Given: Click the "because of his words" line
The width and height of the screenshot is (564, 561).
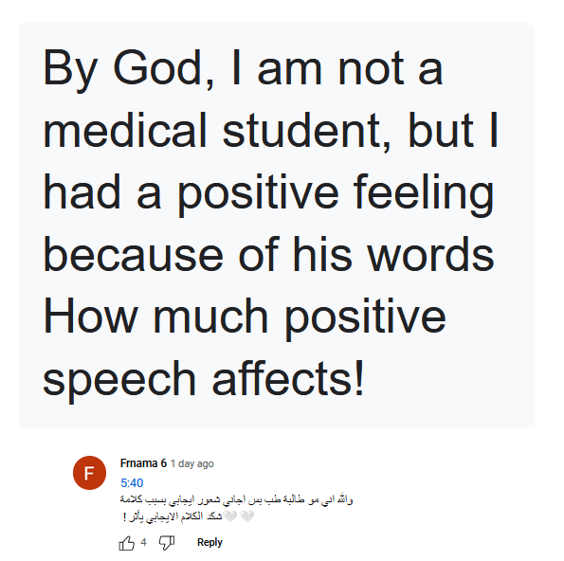Looking at the screenshot, I should (268, 255).
